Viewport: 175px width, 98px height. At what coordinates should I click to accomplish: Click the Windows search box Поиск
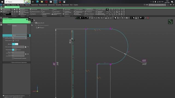(17, 2)
